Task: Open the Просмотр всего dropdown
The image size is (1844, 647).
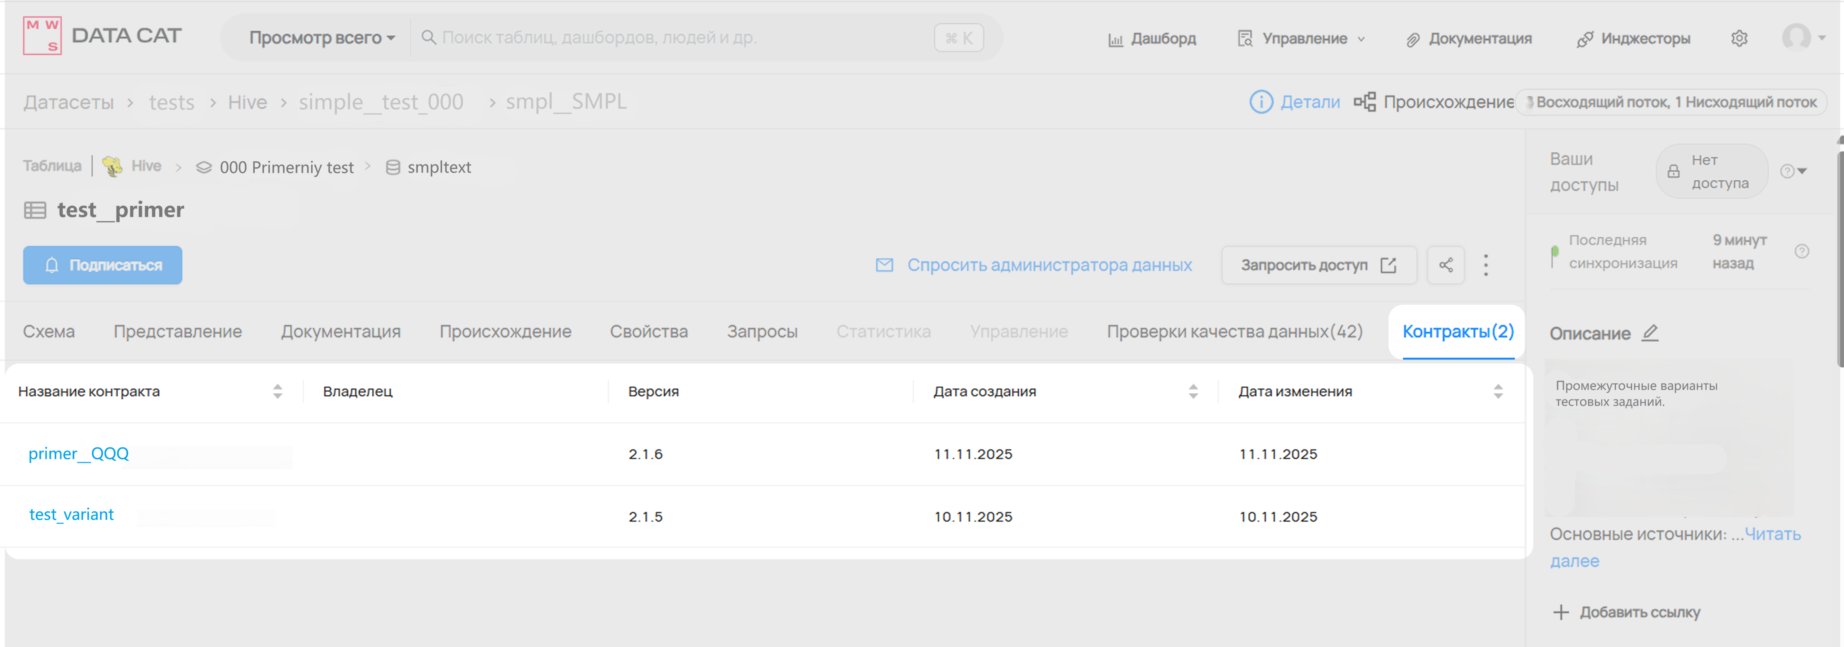Action: pos(321,38)
